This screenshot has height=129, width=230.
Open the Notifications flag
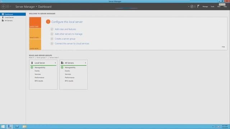(x=198, y=6)
